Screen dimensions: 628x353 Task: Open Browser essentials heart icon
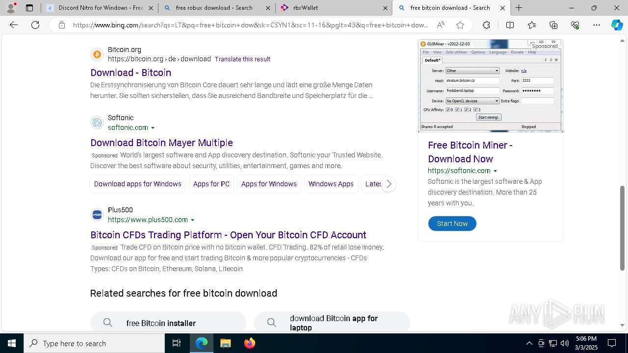[575, 25]
